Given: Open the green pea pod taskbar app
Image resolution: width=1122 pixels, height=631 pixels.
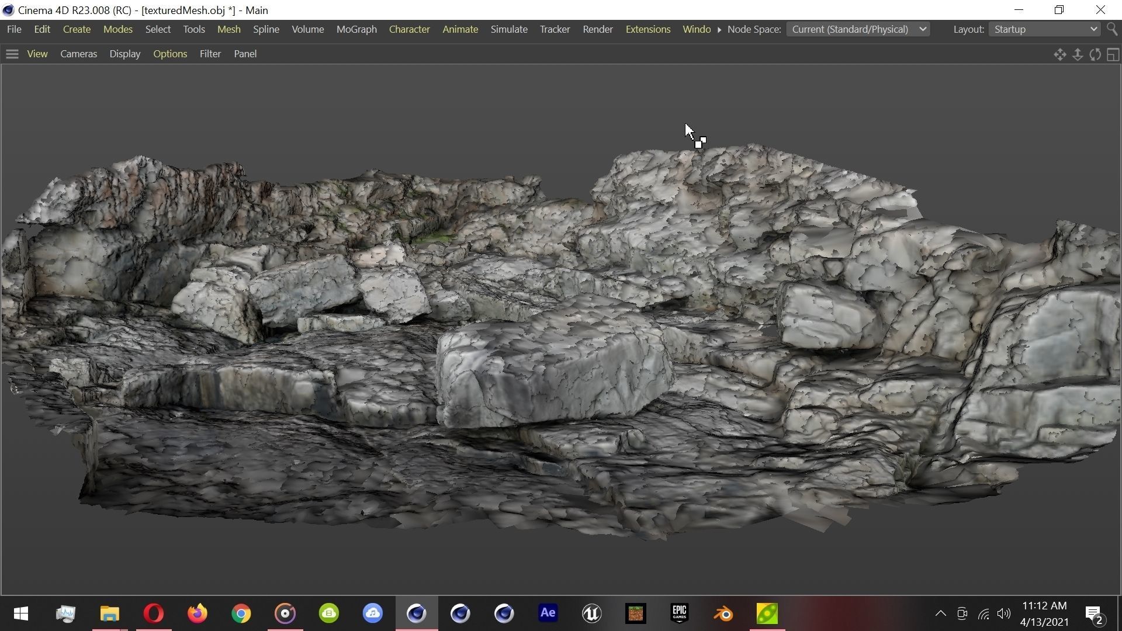Looking at the screenshot, I should pos(767,613).
